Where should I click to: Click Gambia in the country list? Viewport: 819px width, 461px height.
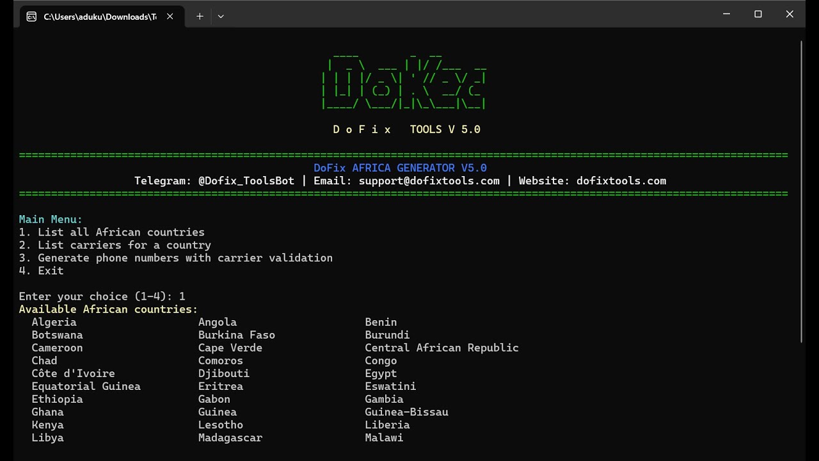click(x=384, y=399)
